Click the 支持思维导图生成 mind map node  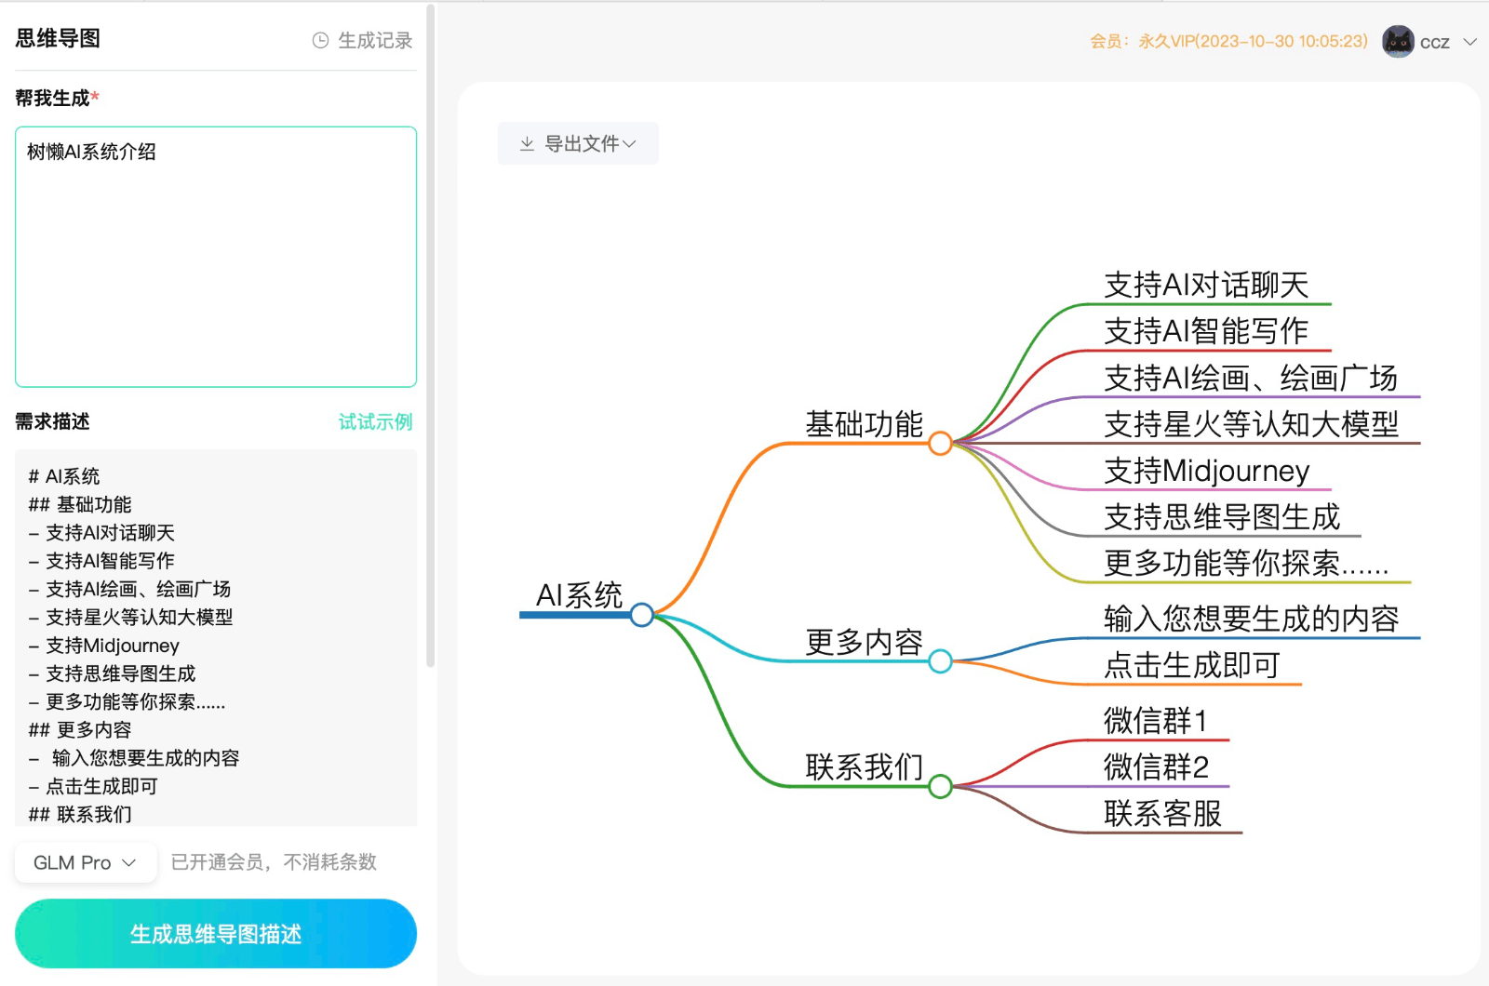1222,516
